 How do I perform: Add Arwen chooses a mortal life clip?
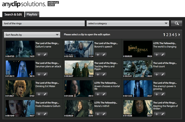coord(98,94)
